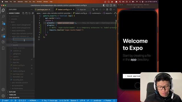Click Ln 4, Col 29 cursor position
This screenshot has width=182, height=102.
[x=64, y=101]
